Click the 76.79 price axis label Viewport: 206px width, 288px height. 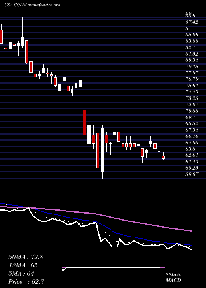click(192, 79)
